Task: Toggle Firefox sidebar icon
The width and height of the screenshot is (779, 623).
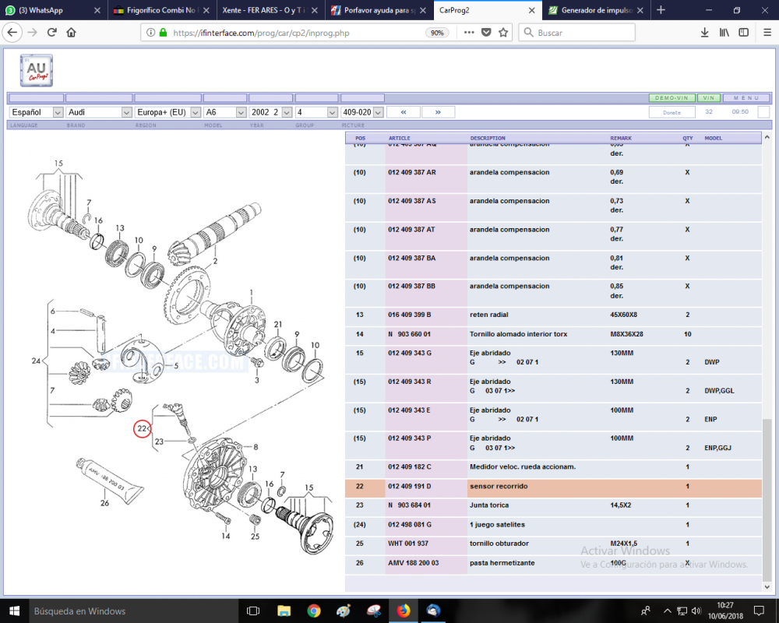Action: coord(743,33)
